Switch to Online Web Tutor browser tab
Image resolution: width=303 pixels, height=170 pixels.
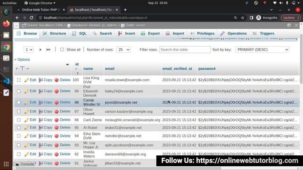point(41,9)
